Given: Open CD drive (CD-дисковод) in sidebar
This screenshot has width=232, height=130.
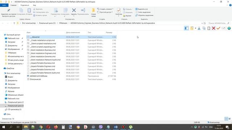Looking at the screenshot, I should click(x=13, y=109).
